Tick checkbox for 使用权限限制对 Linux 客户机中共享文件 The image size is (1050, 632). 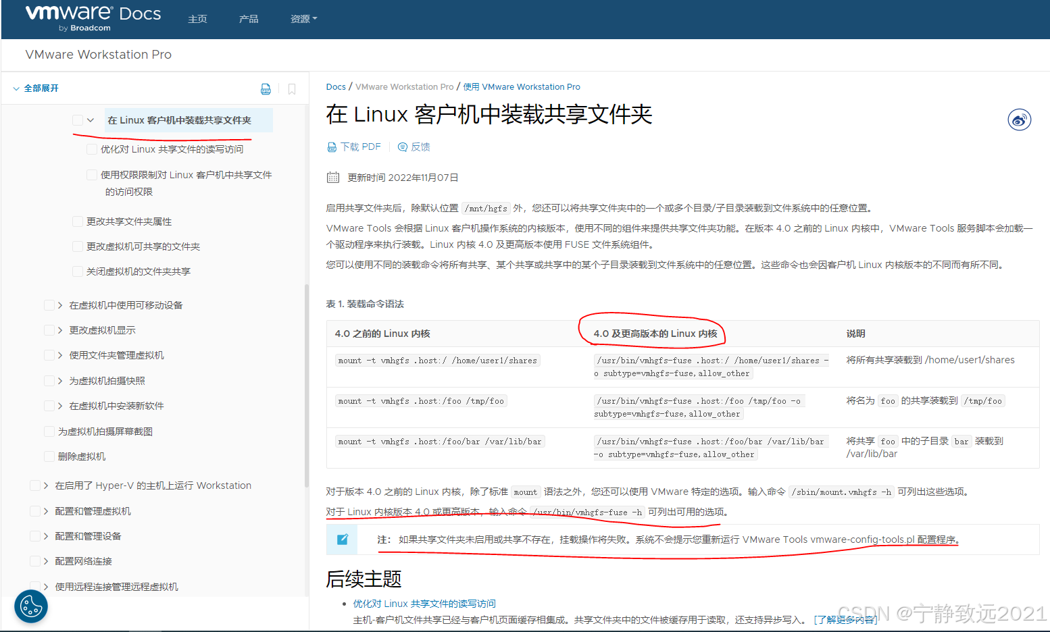[x=92, y=175]
